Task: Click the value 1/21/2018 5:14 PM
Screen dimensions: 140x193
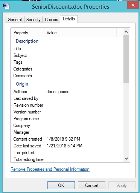Action: tap(64, 146)
